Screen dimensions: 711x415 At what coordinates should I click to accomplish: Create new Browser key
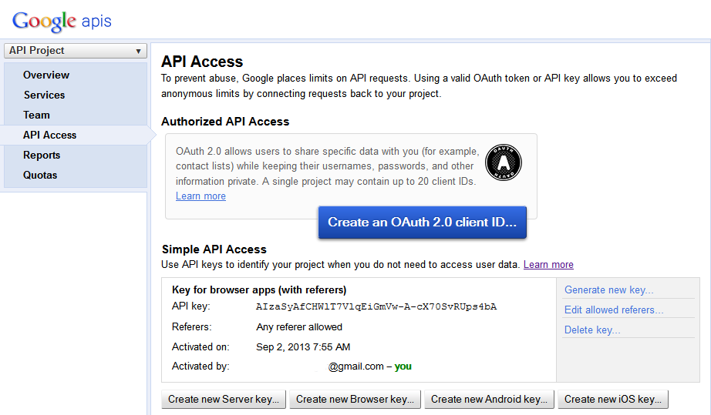355,399
